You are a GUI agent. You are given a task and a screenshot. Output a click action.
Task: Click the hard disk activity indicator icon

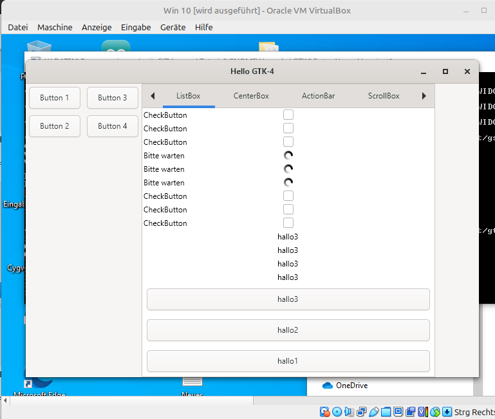pos(325,412)
